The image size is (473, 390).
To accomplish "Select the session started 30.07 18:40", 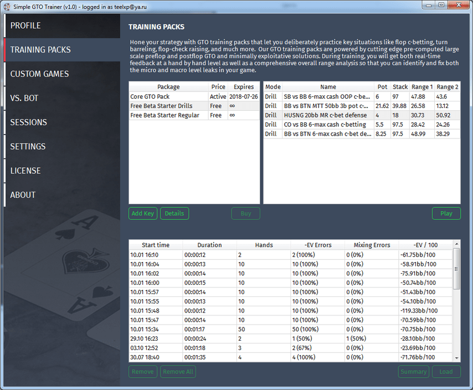I will [291, 357].
